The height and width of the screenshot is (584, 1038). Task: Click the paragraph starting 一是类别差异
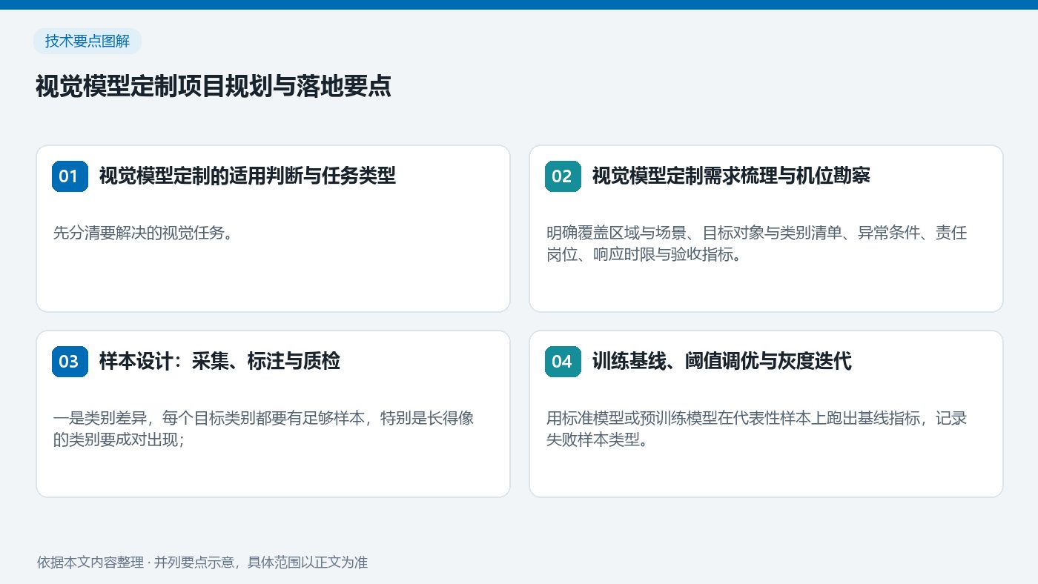point(264,429)
